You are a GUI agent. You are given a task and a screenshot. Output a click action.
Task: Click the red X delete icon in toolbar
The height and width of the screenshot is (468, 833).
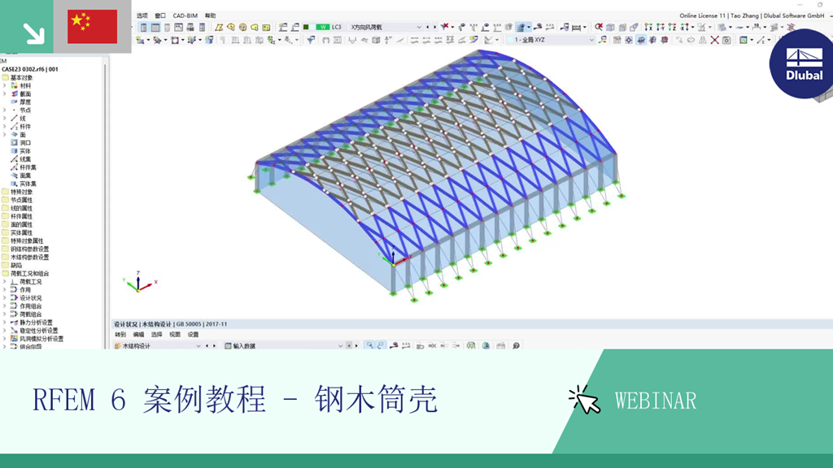coord(714,40)
